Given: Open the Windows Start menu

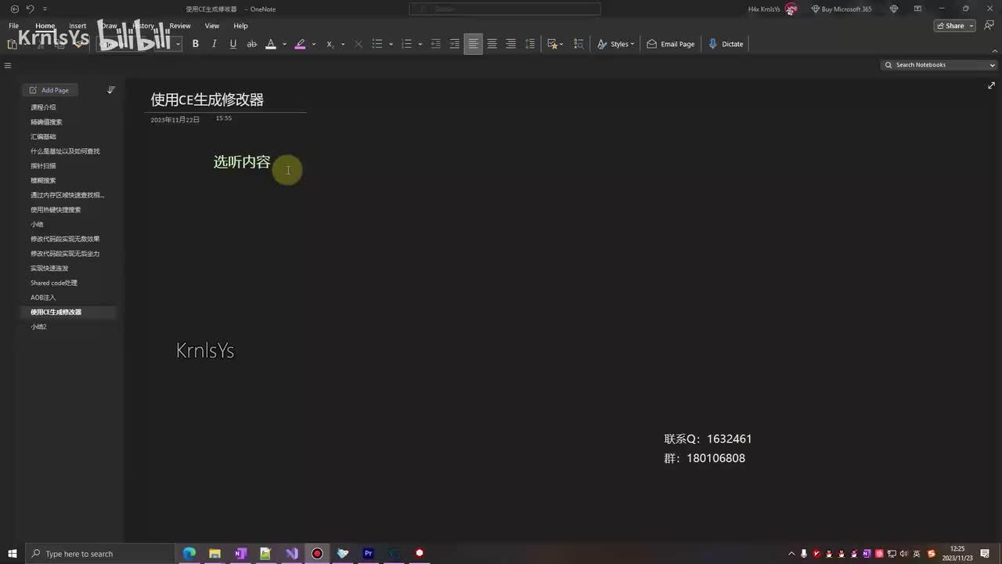Looking at the screenshot, I should point(13,554).
